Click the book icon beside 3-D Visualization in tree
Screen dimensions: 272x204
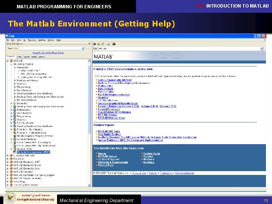tap(15, 123)
